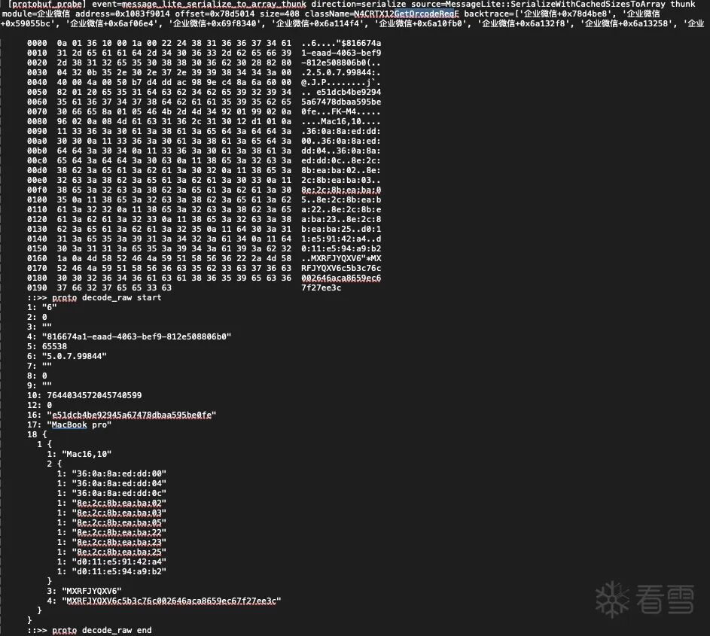The width and height of the screenshot is (710, 636).
Task: Click the MAC address "36:0a:8a:ed:dd:00"
Action: coord(119,473)
